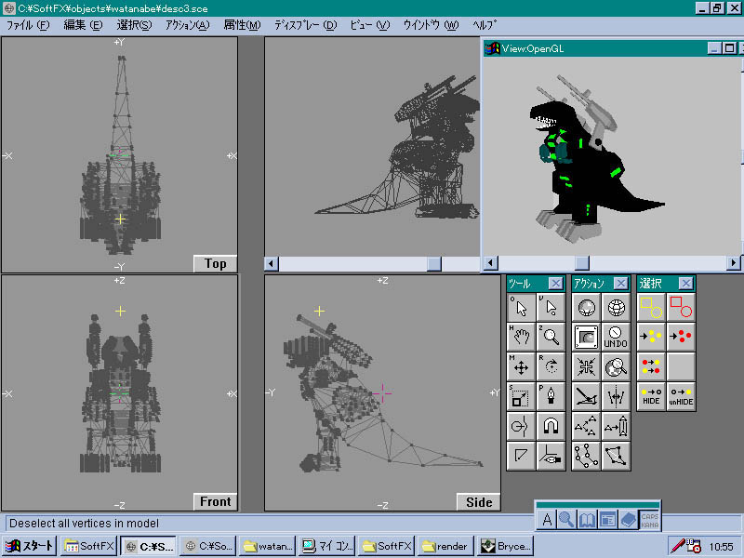
Task: Select the hand pan tool
Action: pyautogui.click(x=521, y=337)
